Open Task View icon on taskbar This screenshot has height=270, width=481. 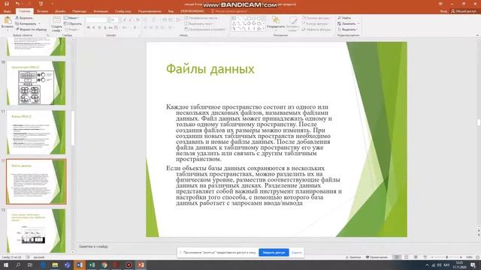tap(30, 265)
